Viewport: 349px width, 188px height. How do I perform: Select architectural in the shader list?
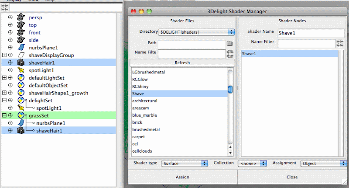pyautogui.click(x=145, y=101)
